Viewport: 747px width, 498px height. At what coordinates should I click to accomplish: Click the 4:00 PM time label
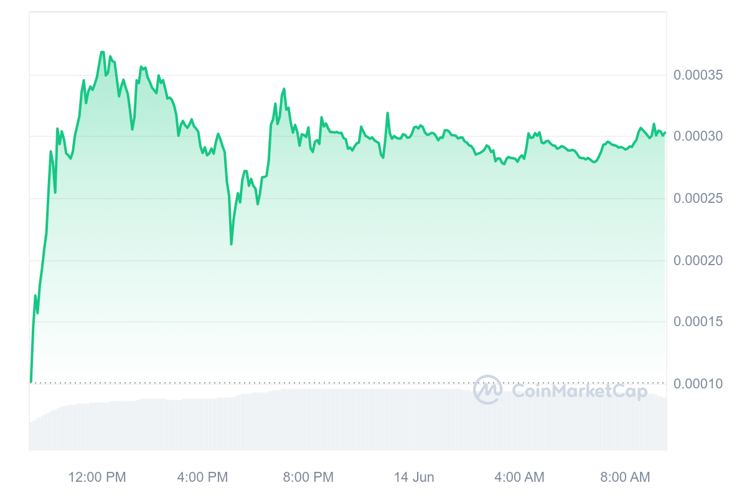coord(202,477)
